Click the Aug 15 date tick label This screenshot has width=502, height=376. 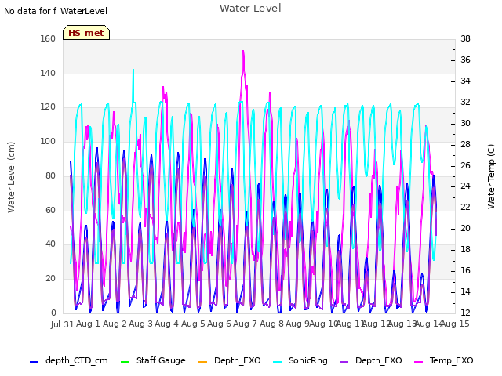point(455,324)
